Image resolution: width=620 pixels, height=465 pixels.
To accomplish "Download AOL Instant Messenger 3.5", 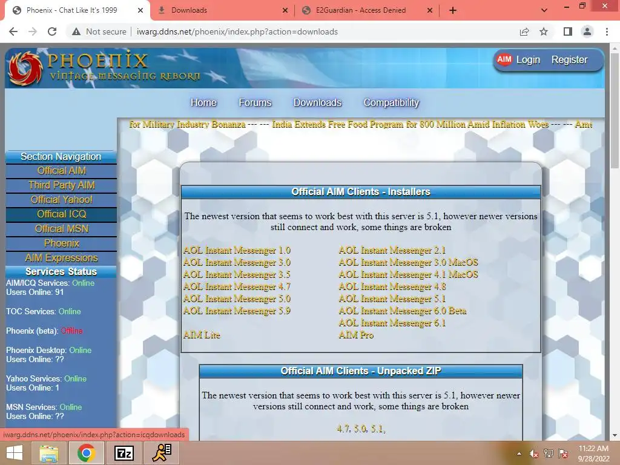I will [x=237, y=274].
